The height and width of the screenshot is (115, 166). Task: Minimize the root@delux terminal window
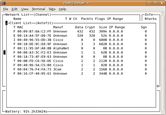[149, 3]
